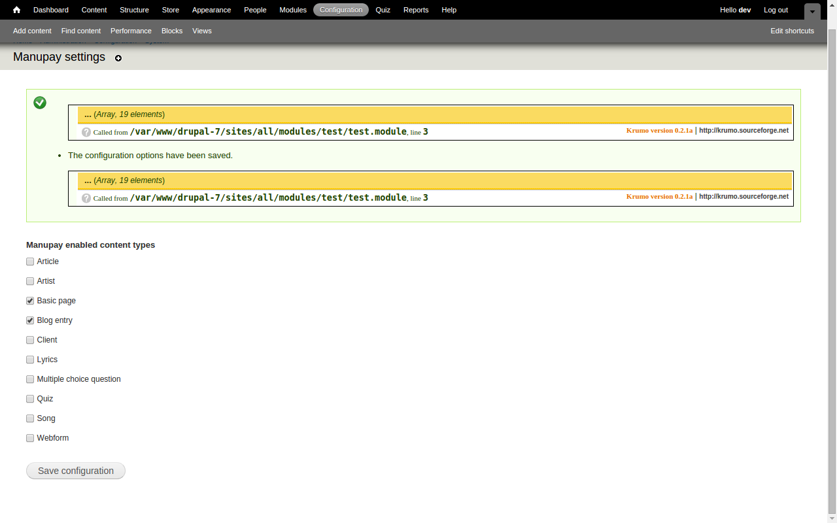Click the 'Manupay enabled content types' label
This screenshot has height=523, width=837.
click(91, 245)
